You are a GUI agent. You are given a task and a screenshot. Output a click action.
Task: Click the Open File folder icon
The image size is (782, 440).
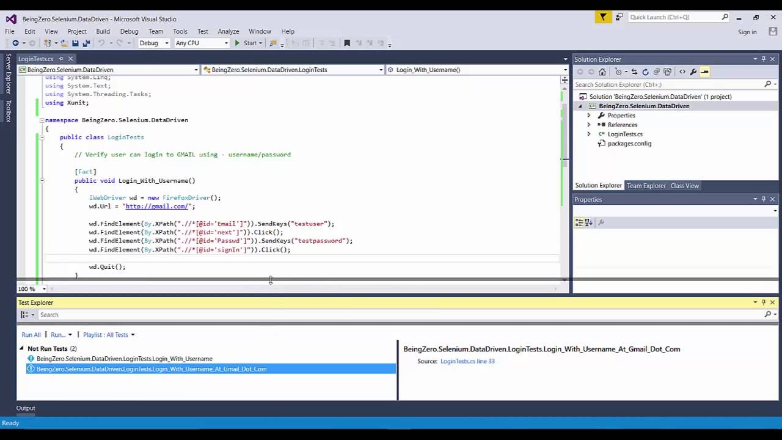pyautogui.click(x=64, y=43)
